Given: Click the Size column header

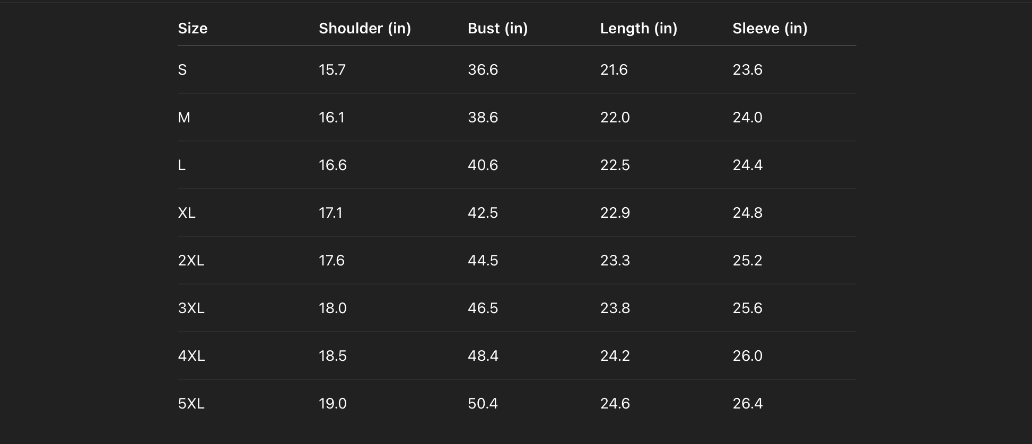Looking at the screenshot, I should [193, 29].
